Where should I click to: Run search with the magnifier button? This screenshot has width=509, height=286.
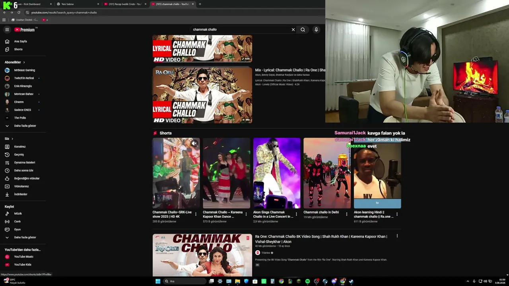click(303, 29)
